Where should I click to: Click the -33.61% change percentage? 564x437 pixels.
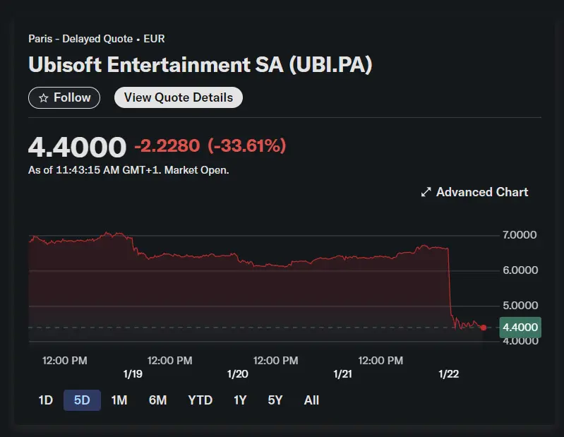(x=246, y=146)
